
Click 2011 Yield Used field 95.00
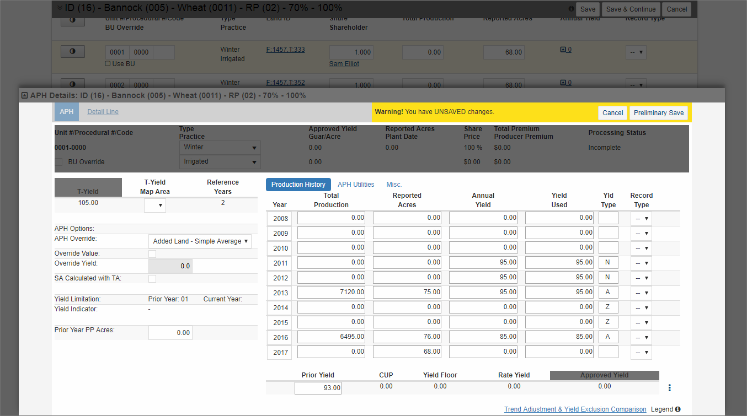[559, 262]
